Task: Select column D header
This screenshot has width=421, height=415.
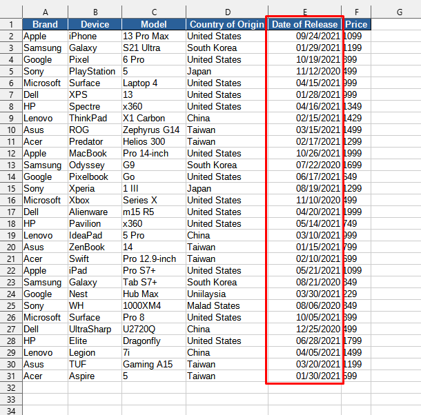Action: (x=227, y=12)
